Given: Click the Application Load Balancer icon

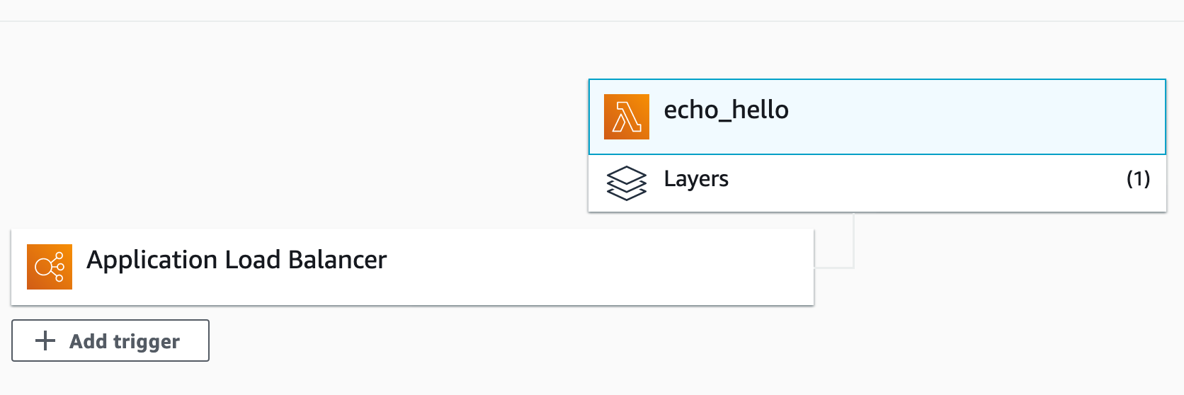Looking at the screenshot, I should tap(50, 267).
